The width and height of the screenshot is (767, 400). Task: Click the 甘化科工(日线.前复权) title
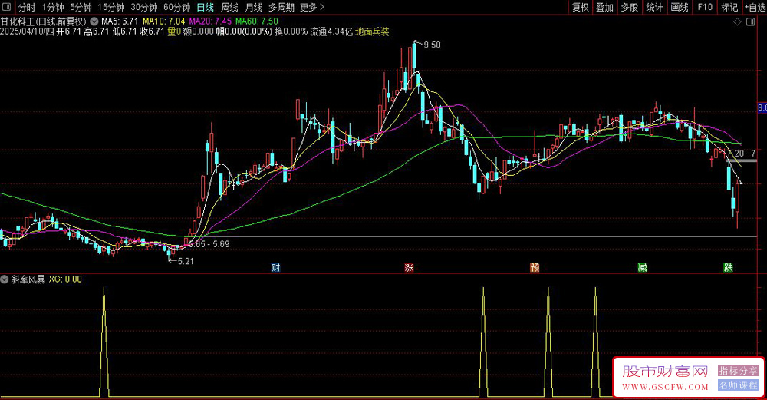point(44,21)
